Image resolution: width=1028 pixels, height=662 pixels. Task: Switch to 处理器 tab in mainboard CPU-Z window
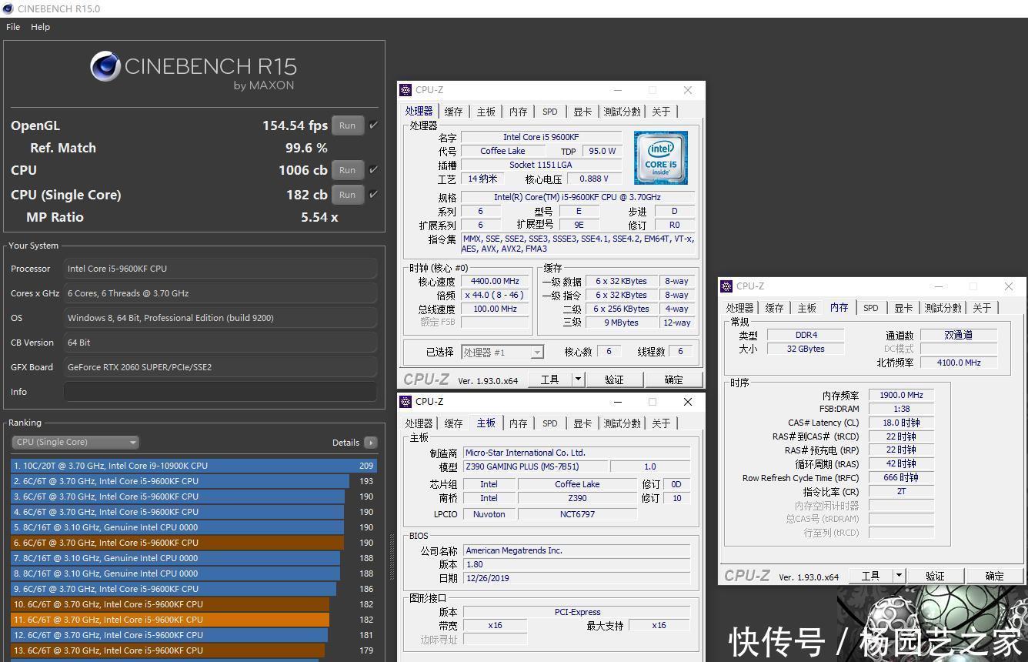pos(419,423)
